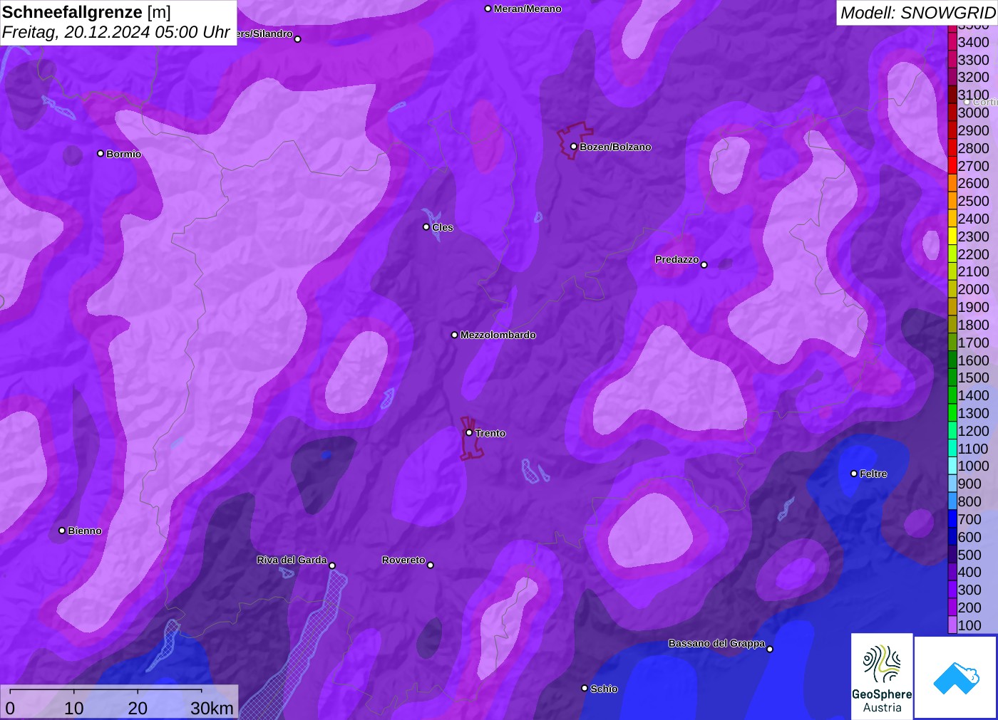Screen dimensions: 998x720
Task: Click the Bassano del Grappa marker
Action: [770, 649]
